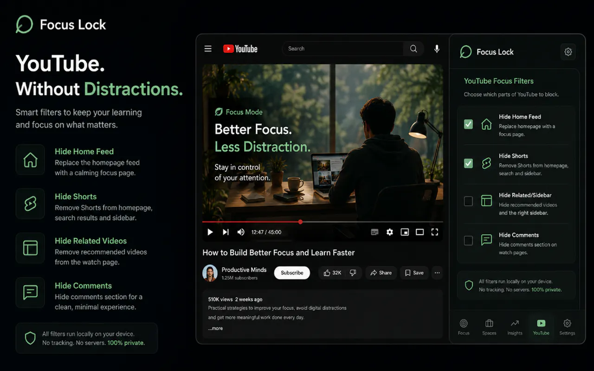Open the more actions ellipsis menu
This screenshot has width=594, height=371.
point(437,273)
